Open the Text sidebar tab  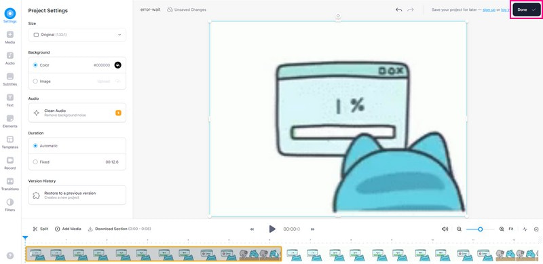(x=10, y=100)
